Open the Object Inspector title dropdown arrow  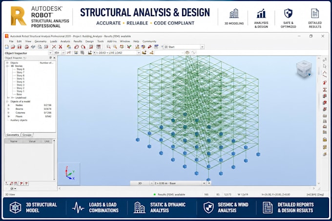point(50,53)
